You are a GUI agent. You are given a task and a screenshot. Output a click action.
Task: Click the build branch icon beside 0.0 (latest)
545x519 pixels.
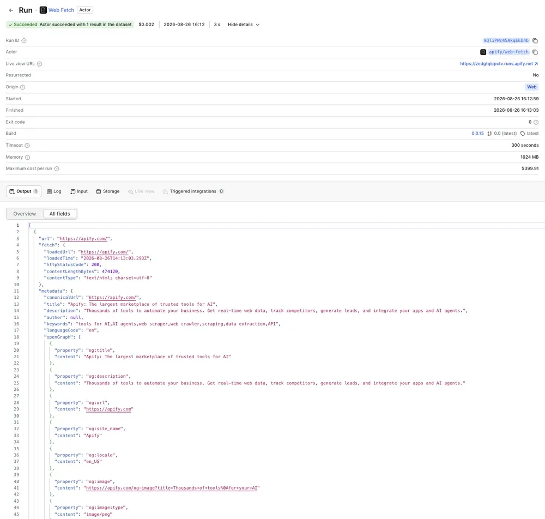pyautogui.click(x=489, y=134)
